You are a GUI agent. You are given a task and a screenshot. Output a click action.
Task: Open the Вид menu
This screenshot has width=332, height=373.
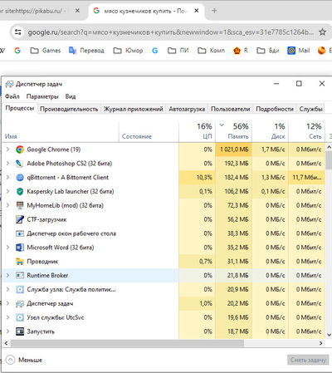(x=71, y=96)
